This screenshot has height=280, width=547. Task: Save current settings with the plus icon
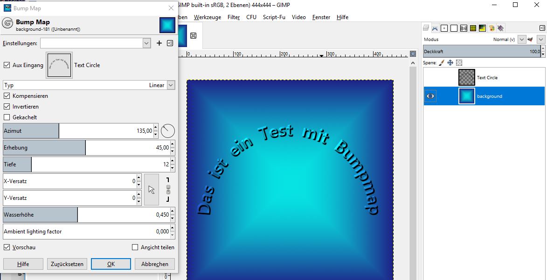159,43
